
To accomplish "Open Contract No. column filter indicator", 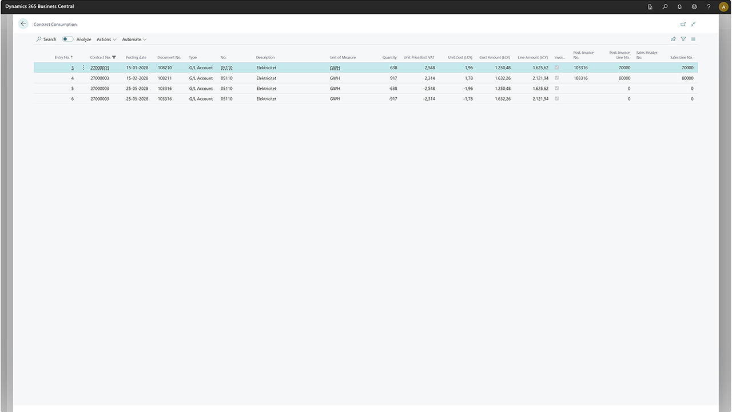I will click(x=114, y=57).
